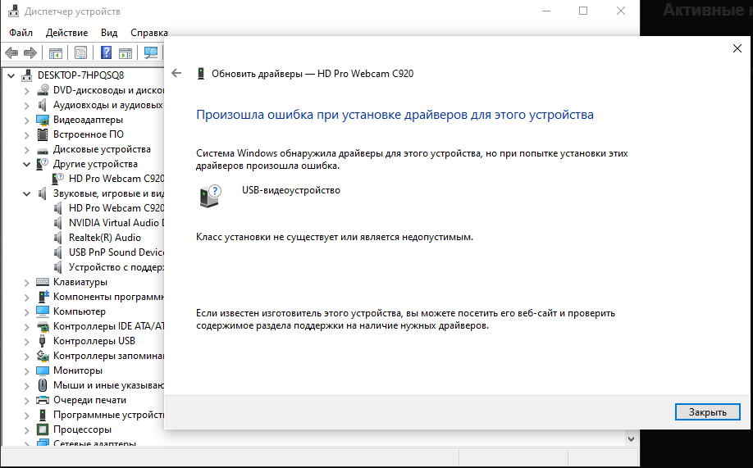Scan for hardware changes toolbar icon
This screenshot has width=753, height=468.
point(151,52)
